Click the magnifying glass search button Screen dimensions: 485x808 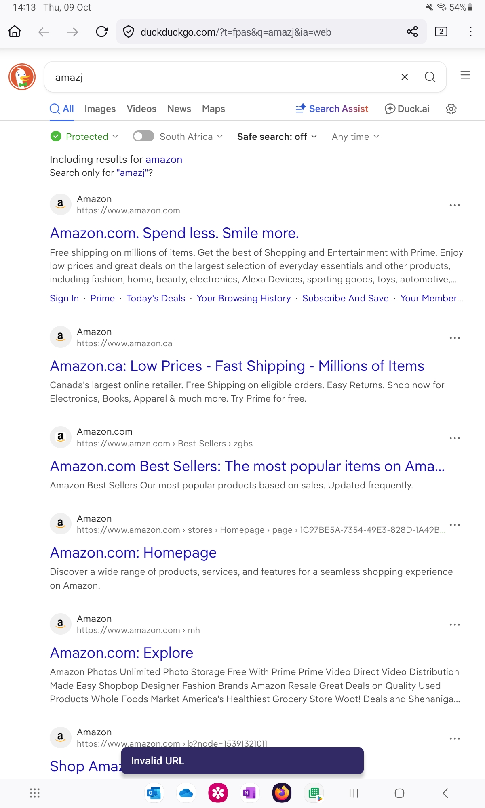[430, 77]
